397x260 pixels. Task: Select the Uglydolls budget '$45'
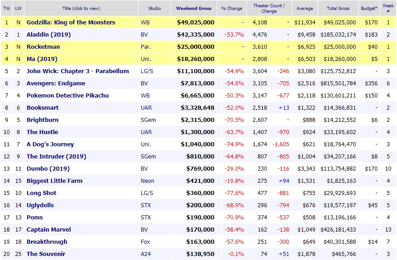tap(373, 205)
